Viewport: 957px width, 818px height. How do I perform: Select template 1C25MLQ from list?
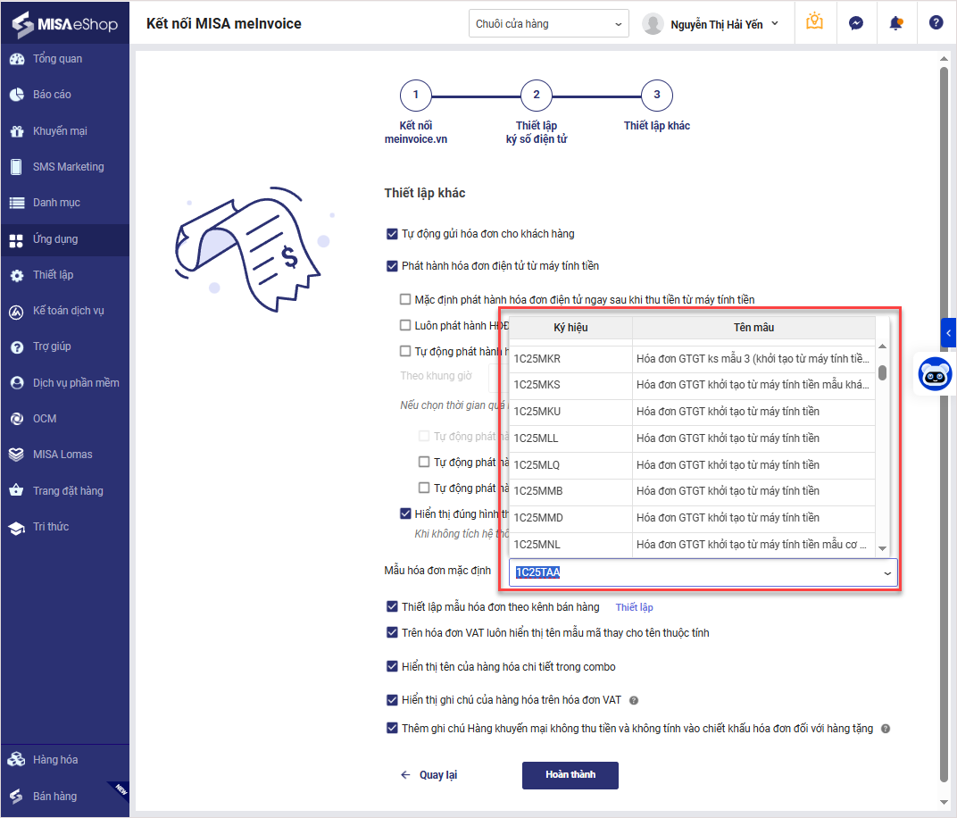pos(692,465)
